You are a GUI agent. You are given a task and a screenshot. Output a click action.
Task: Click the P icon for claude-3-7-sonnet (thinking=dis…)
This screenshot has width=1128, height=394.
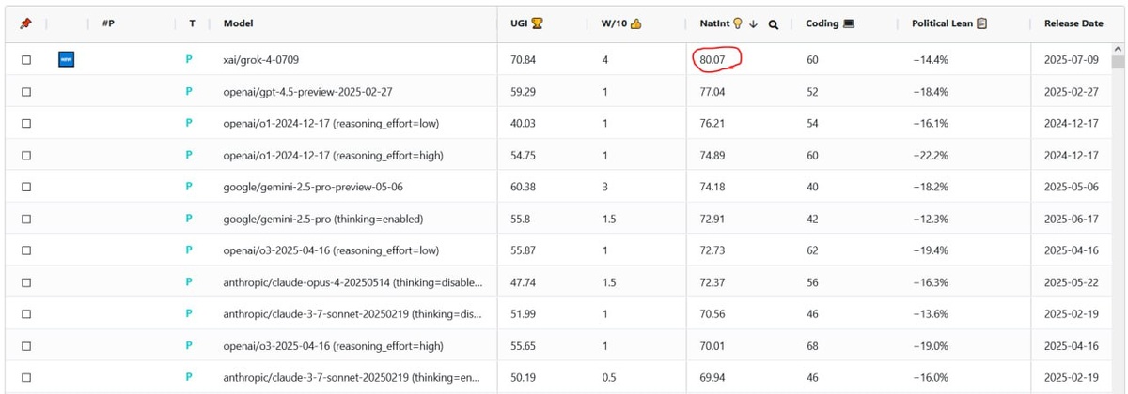point(189,313)
